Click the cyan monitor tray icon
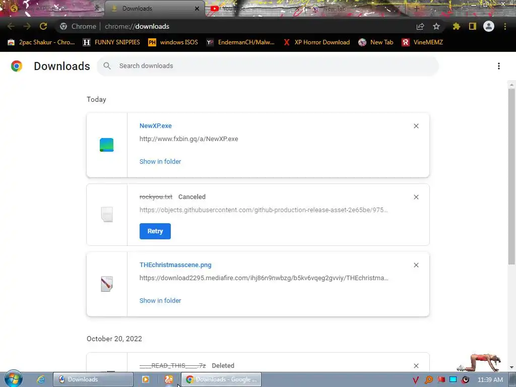 [x=453, y=380]
